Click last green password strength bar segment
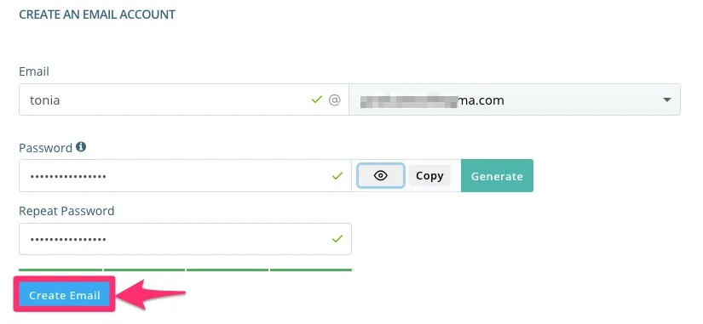 point(311,270)
